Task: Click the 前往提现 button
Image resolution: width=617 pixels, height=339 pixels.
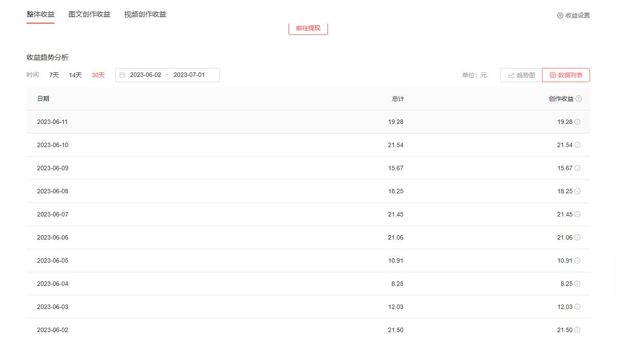Action: coord(308,28)
